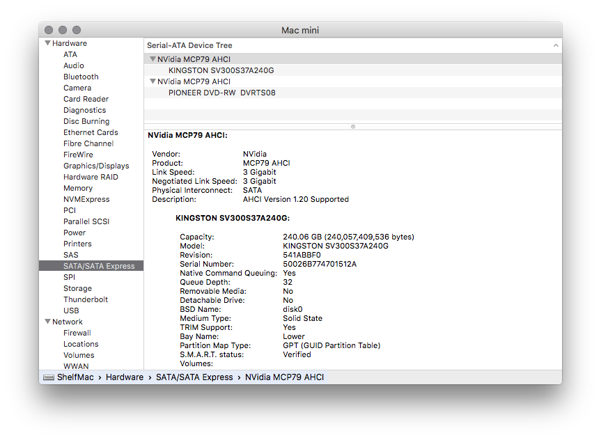Select Fibre Channel in the sidebar

click(88, 143)
